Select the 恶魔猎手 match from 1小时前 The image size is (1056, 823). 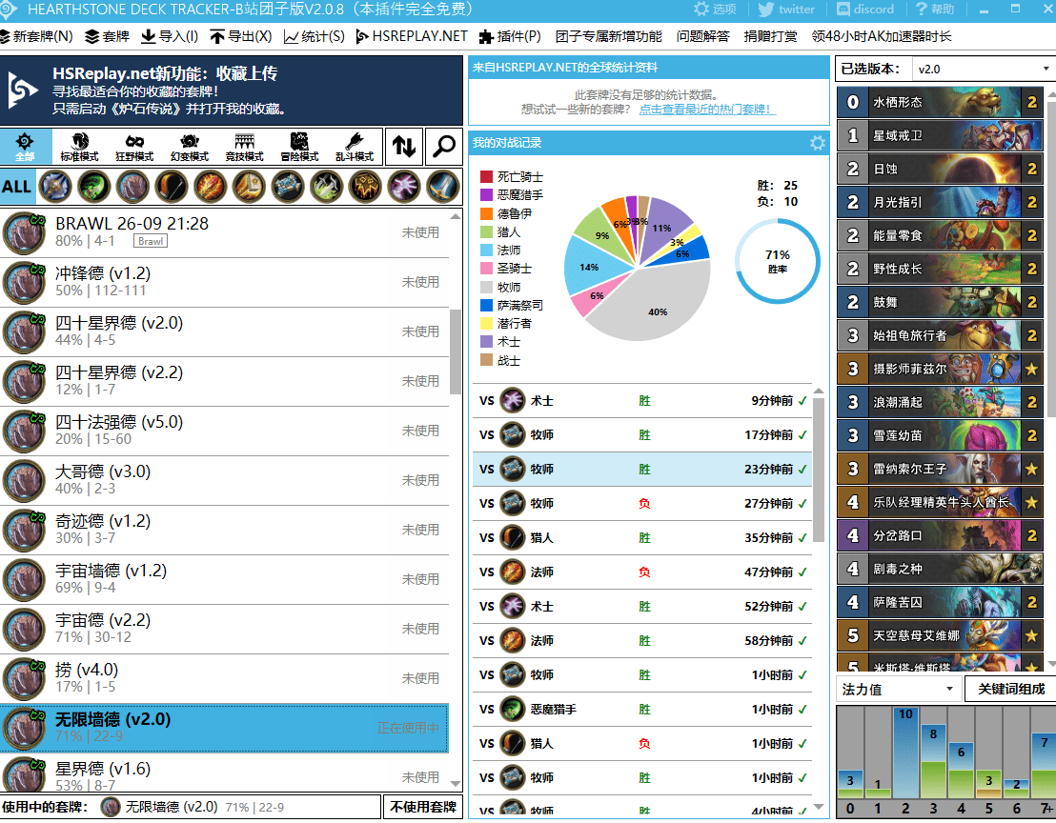pos(641,710)
